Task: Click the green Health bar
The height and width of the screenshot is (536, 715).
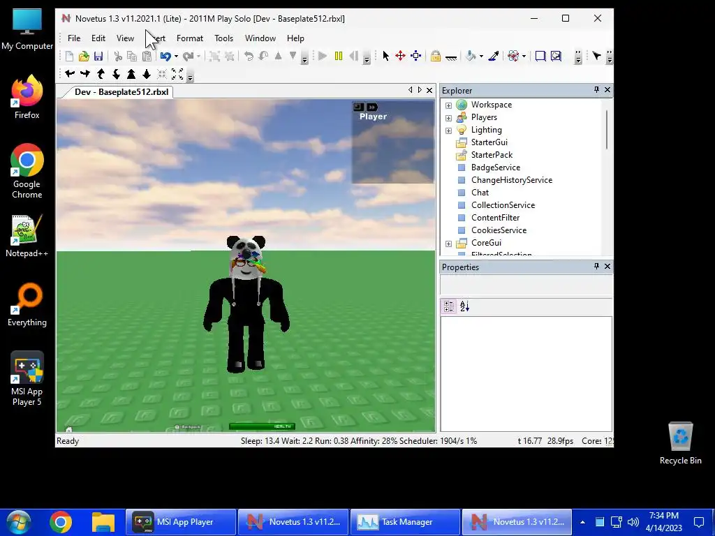Action: 263,426
